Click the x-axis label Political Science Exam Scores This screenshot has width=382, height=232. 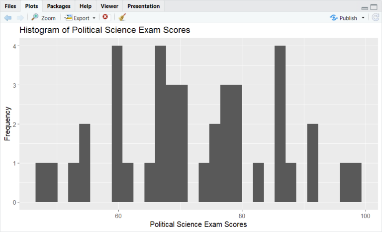[x=198, y=225]
